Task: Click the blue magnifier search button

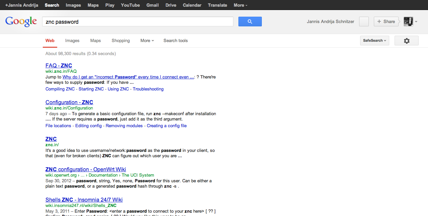Action: pos(250,22)
